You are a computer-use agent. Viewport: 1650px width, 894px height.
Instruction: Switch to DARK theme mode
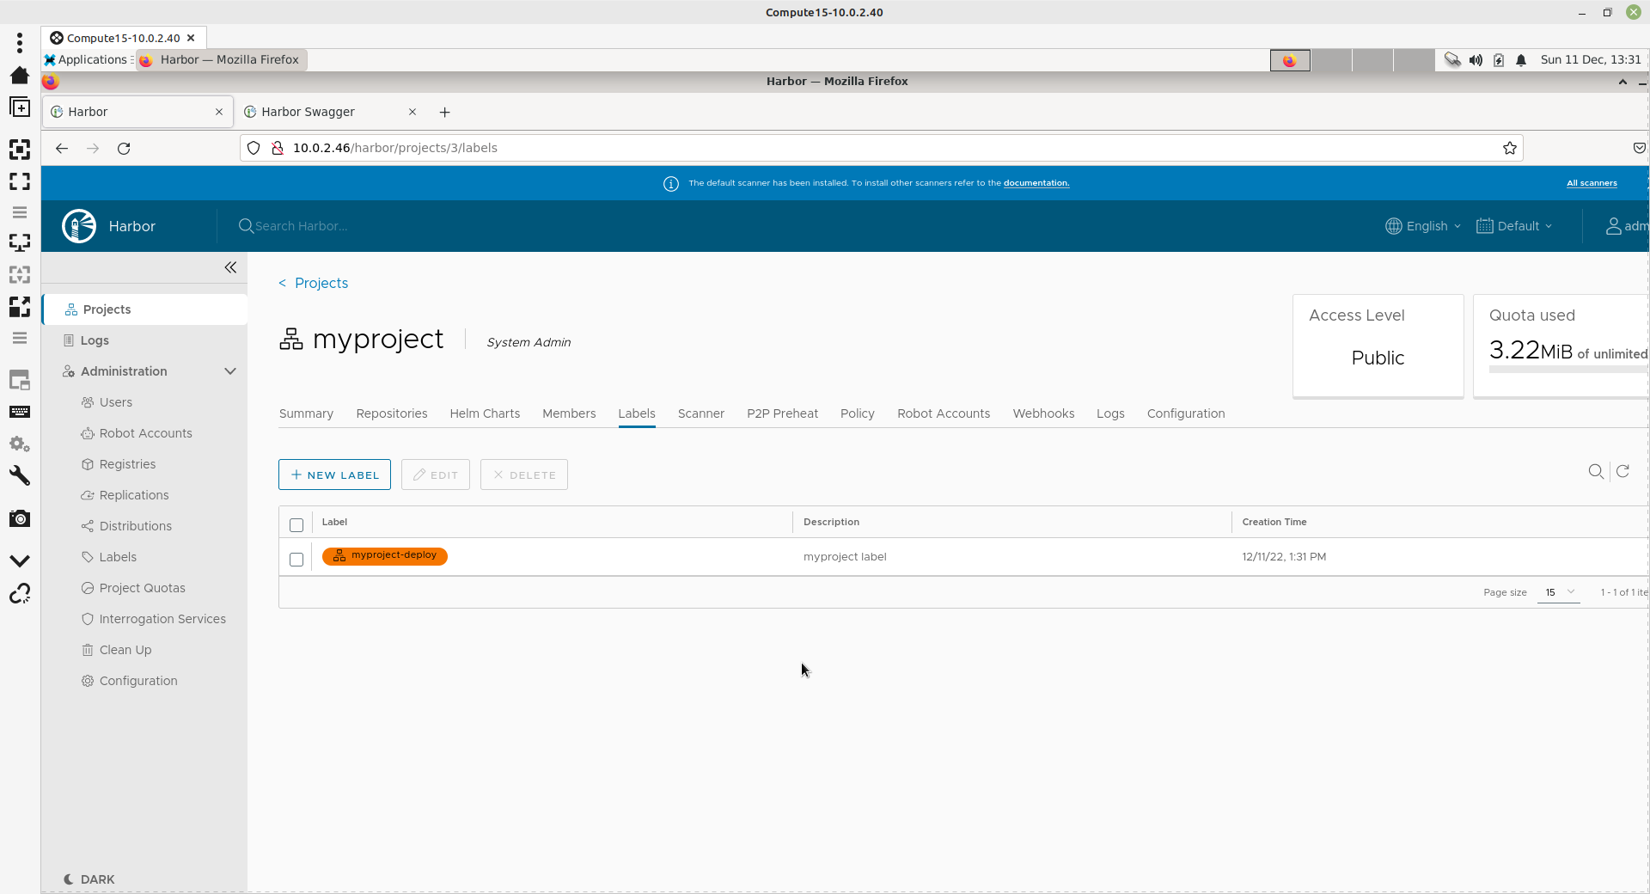[89, 879]
